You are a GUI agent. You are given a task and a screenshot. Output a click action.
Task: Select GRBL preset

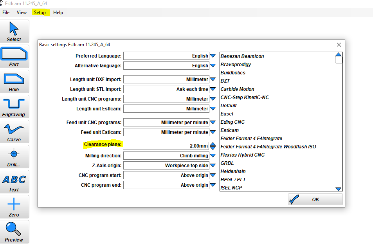click(227, 163)
